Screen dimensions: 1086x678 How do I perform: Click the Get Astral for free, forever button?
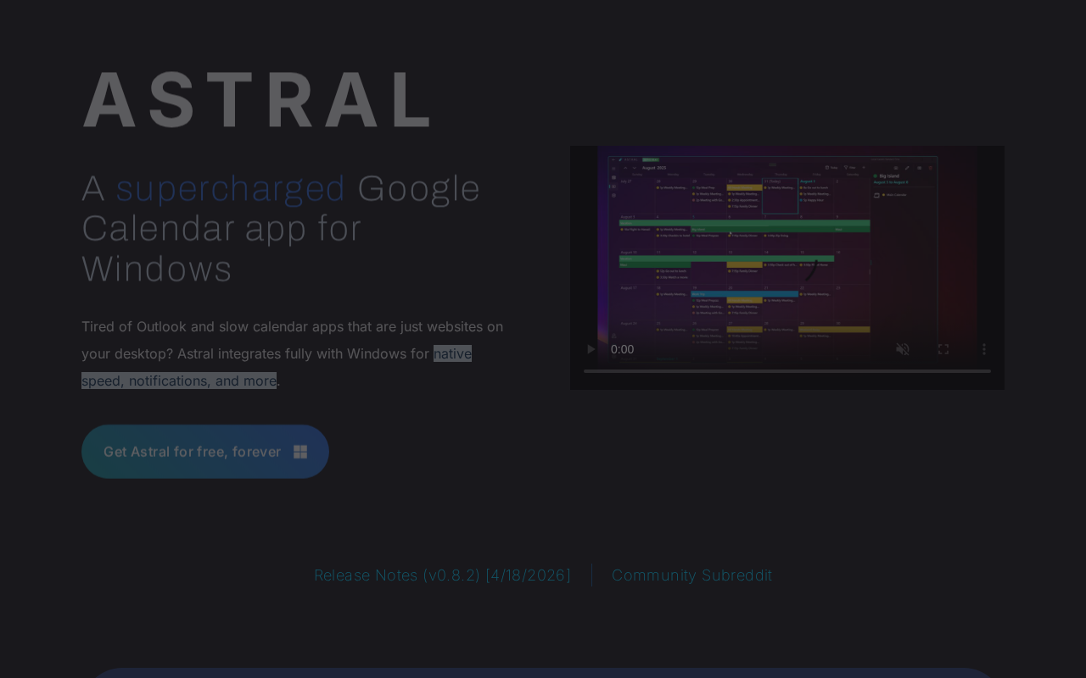click(x=205, y=452)
